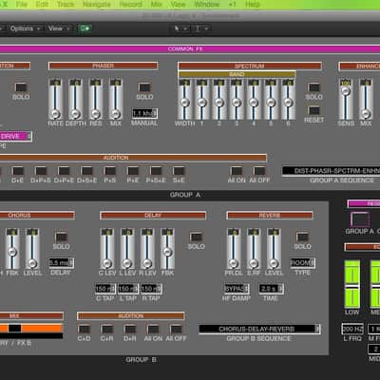Viewport: 380px width, 380px height.
Task: Click Group A All OFF button
Action: pos(259,171)
